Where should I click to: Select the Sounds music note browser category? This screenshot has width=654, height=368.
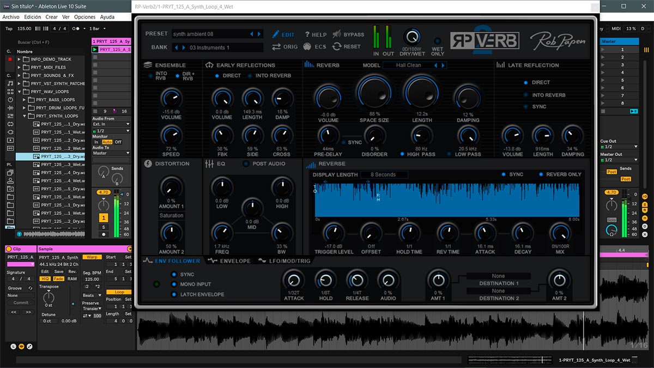coord(10,84)
